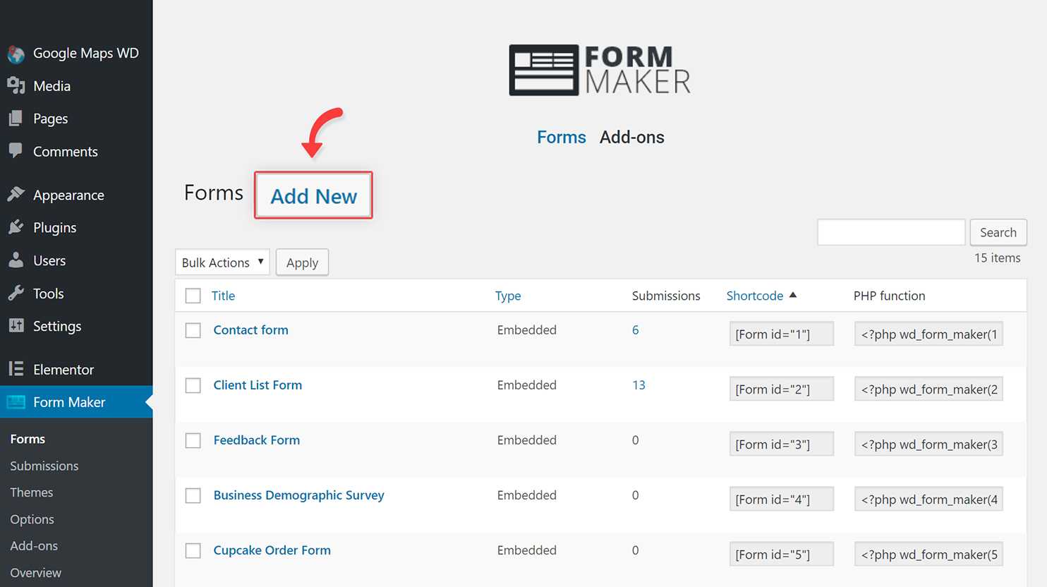Image resolution: width=1047 pixels, height=587 pixels.
Task: Click the Comments speech bubble icon
Action: tap(16, 150)
